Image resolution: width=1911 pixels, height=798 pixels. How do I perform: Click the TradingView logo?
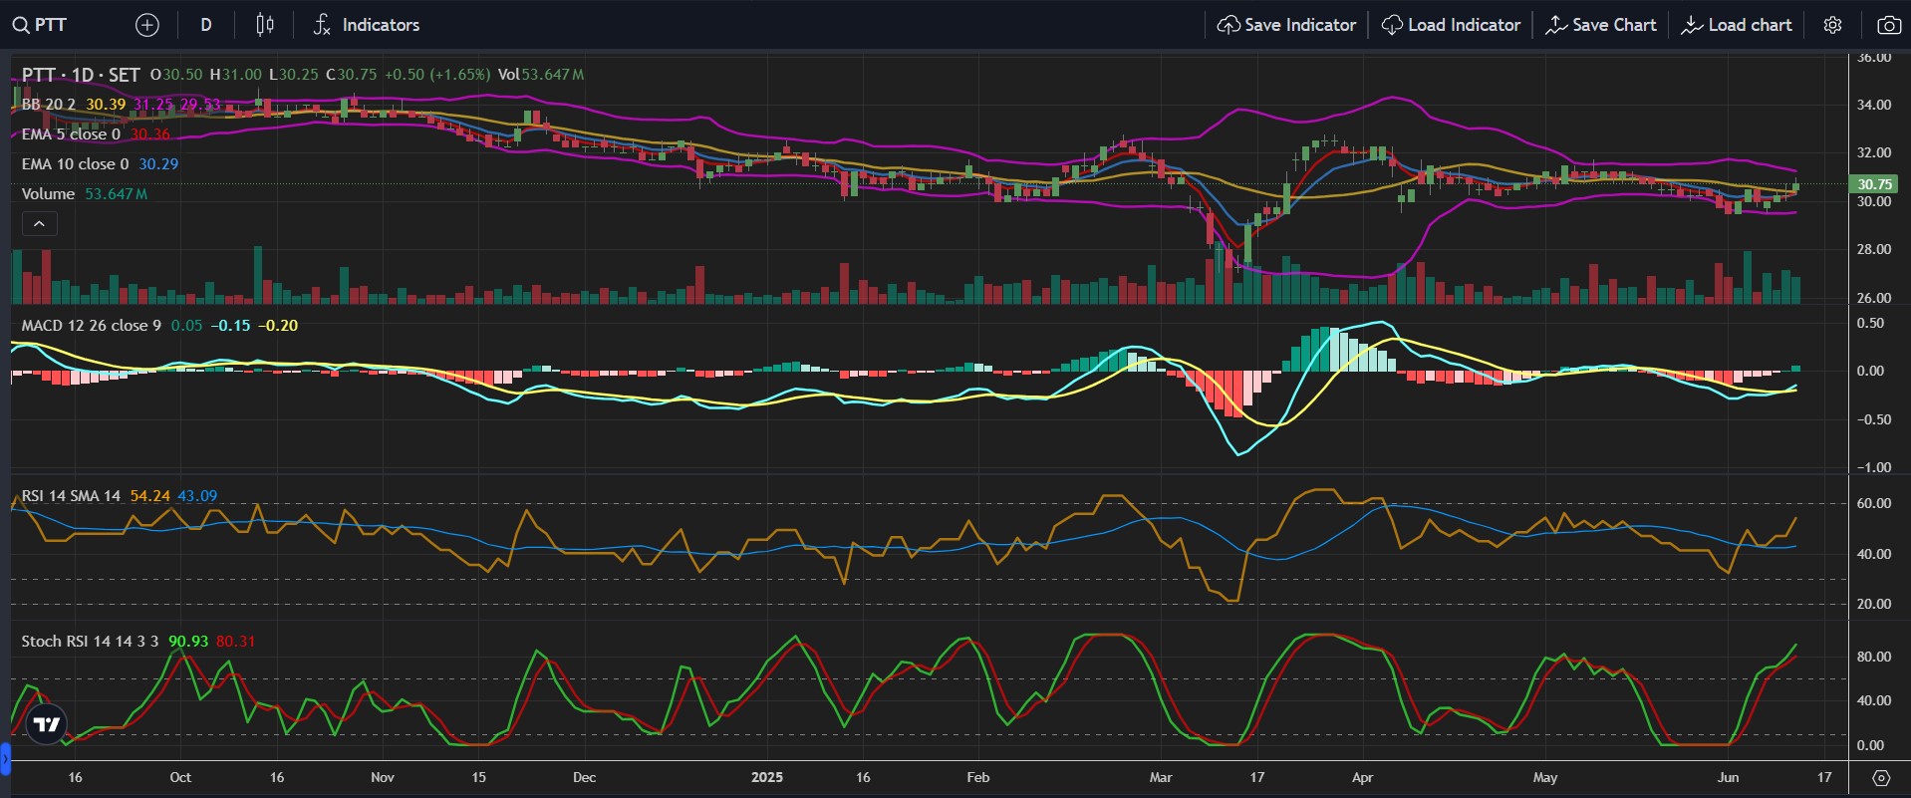tap(47, 724)
